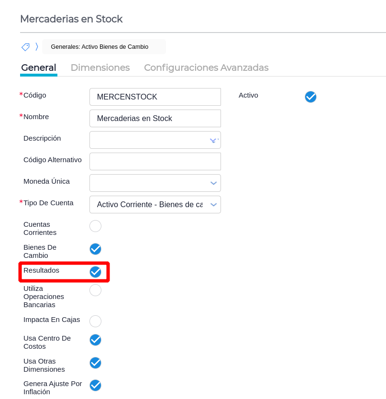The height and width of the screenshot is (399, 386).
Task: Edit the Nombre text field
Action: point(155,118)
